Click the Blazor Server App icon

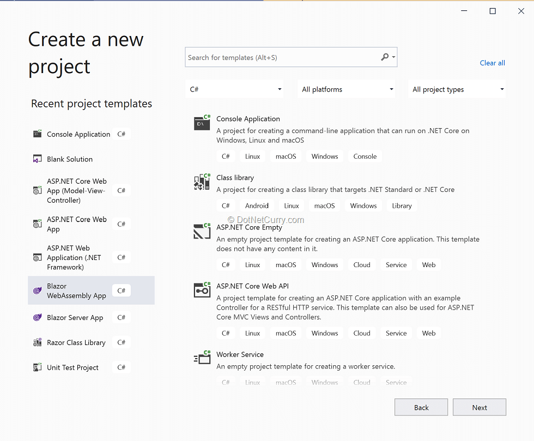tap(38, 317)
